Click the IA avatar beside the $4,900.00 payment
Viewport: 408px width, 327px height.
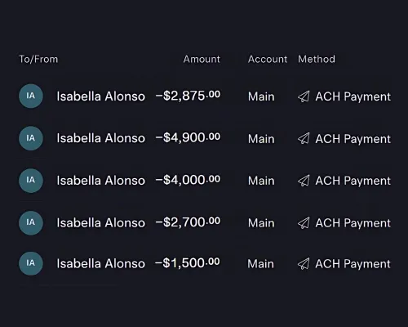[x=31, y=138]
